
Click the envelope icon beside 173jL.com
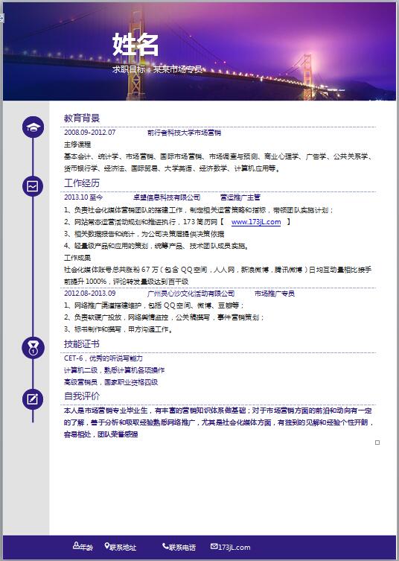pyautogui.click(x=214, y=546)
